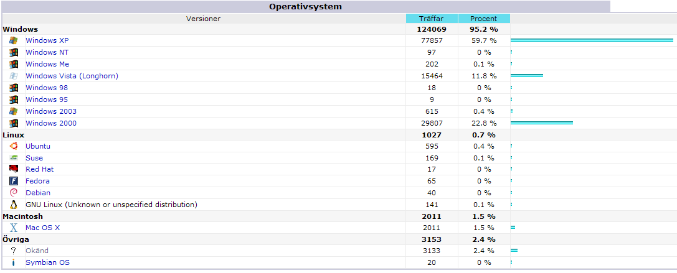Screen dimensions: 677x273
Task: Click the Windows XP hits value 77857
Action: 432,40
